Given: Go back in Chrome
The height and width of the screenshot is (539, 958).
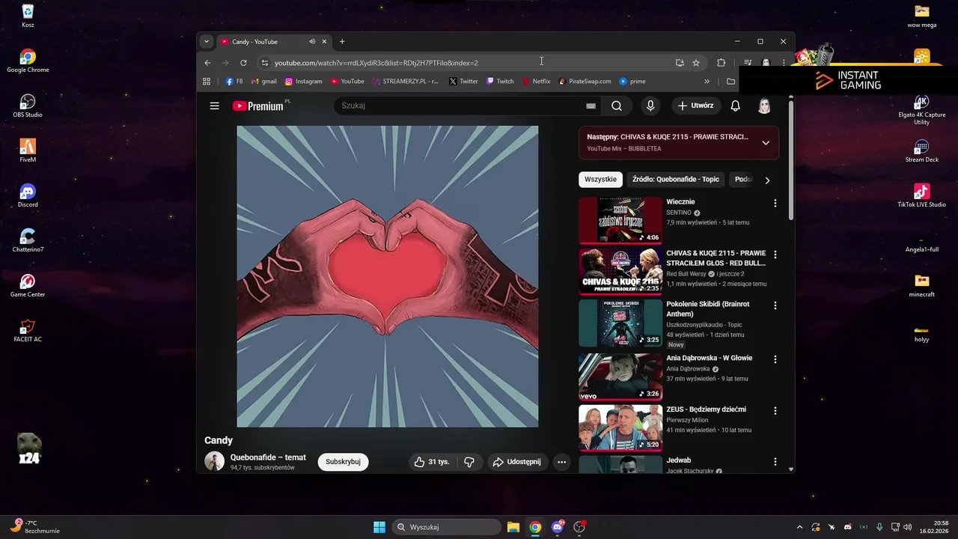Looking at the screenshot, I should [207, 63].
